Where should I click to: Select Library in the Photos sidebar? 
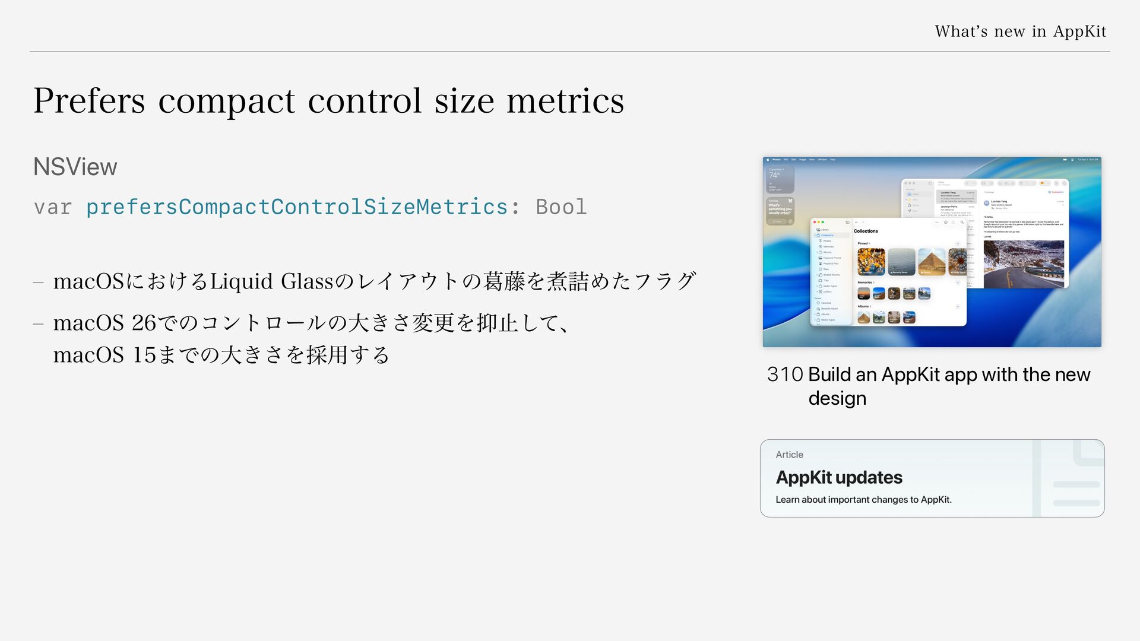825,230
